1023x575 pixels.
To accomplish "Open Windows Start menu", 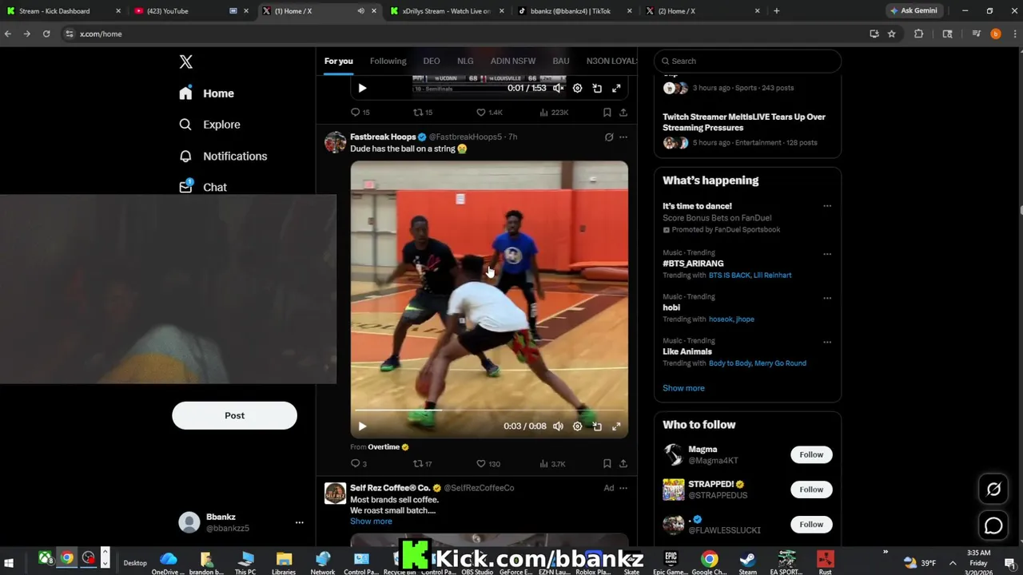I will tap(10, 562).
